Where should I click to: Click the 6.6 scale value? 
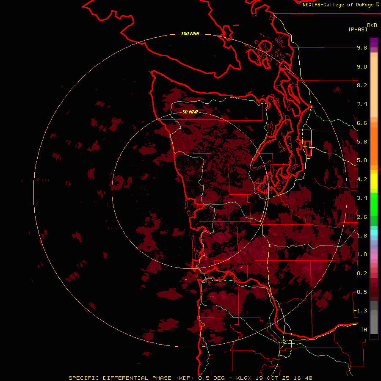point(362,123)
